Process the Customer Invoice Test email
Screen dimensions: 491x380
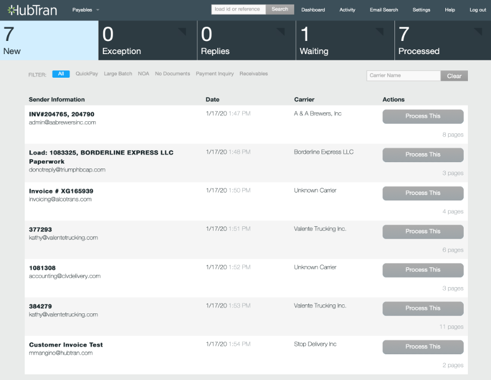pos(423,347)
